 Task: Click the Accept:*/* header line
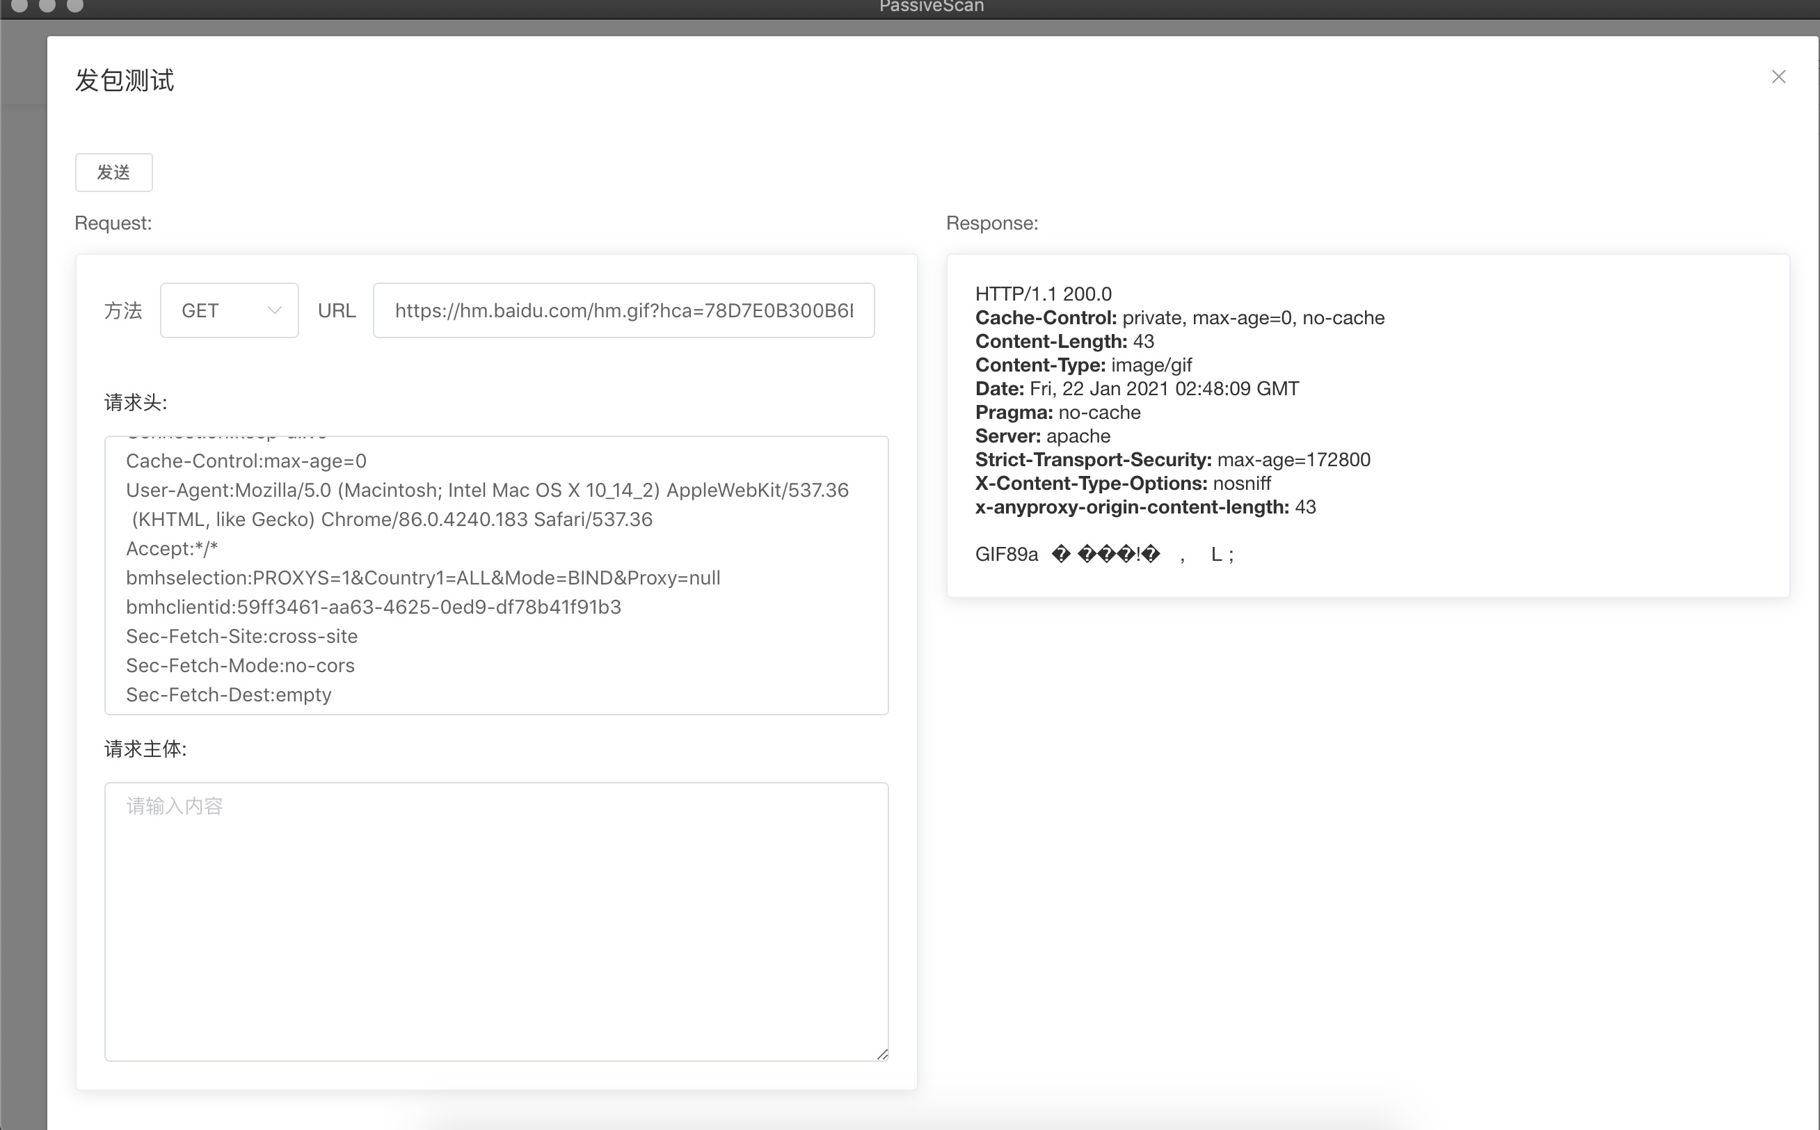click(x=172, y=548)
